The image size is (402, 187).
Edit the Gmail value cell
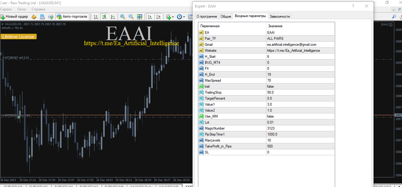[x=300, y=44]
